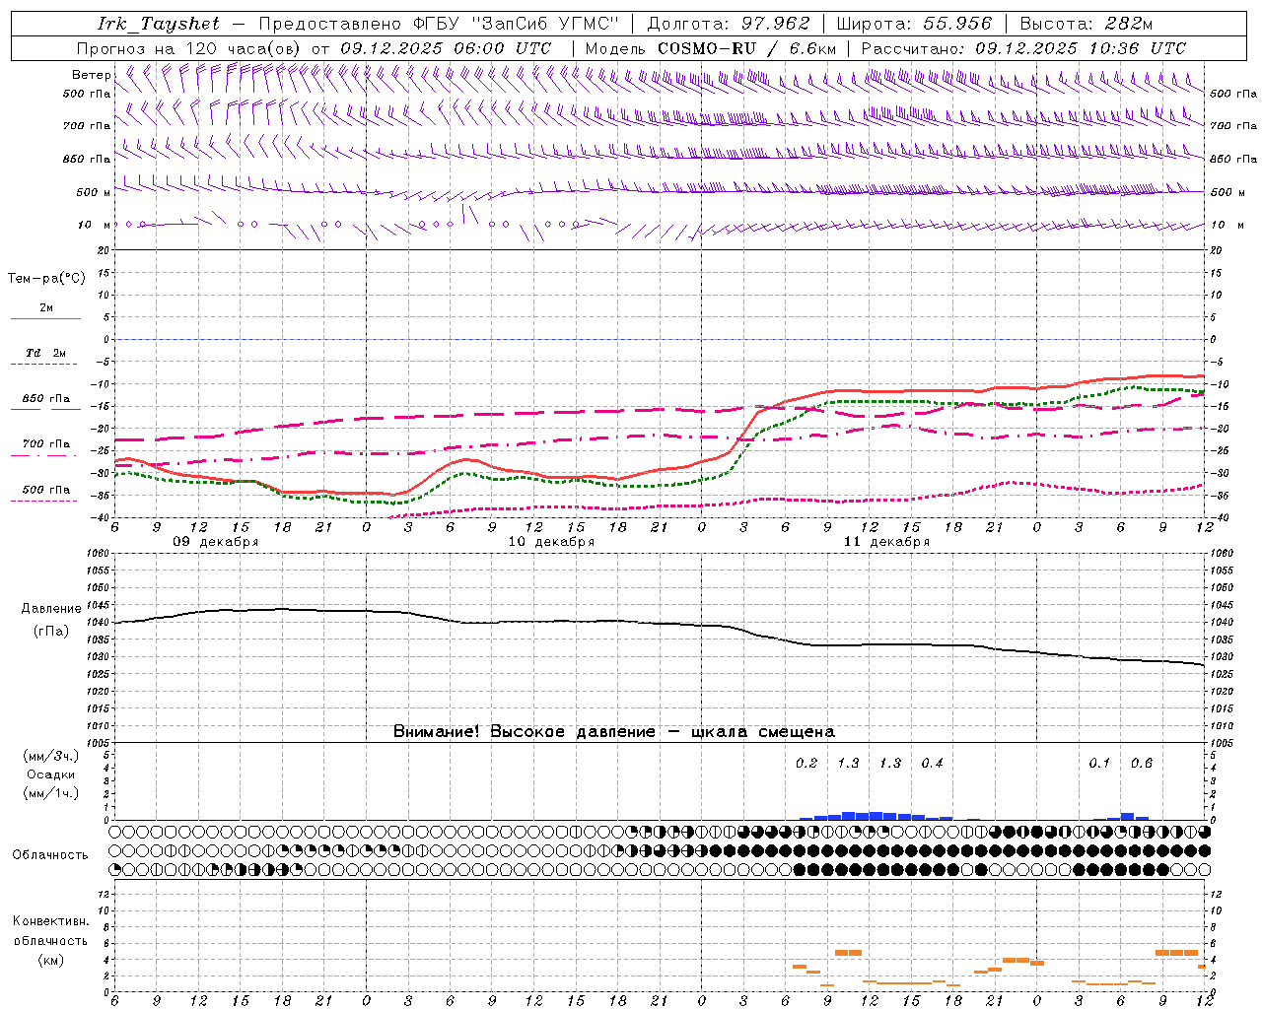Click the 500 м wind level label on the left
Image resolution: width=1262 pixels, height=1009 pixels.
94,192
